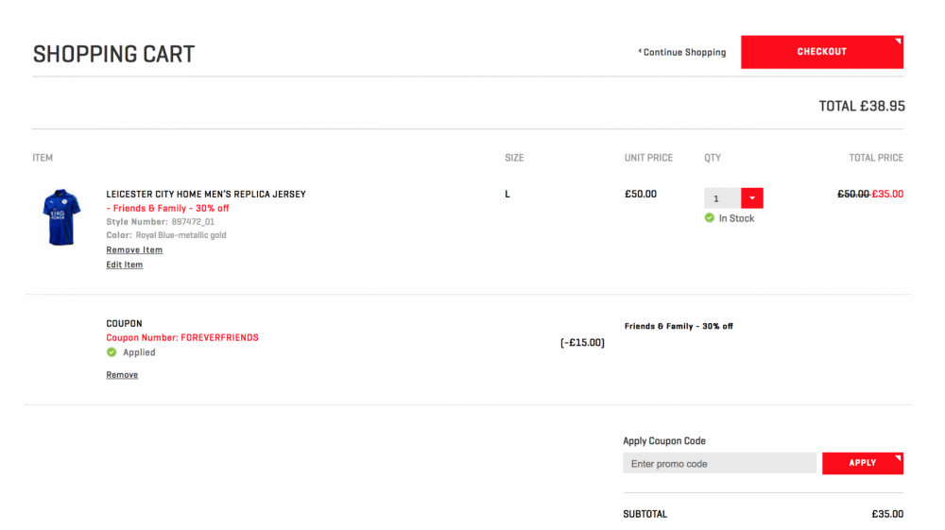Go back via Continue Shopping link

(682, 52)
